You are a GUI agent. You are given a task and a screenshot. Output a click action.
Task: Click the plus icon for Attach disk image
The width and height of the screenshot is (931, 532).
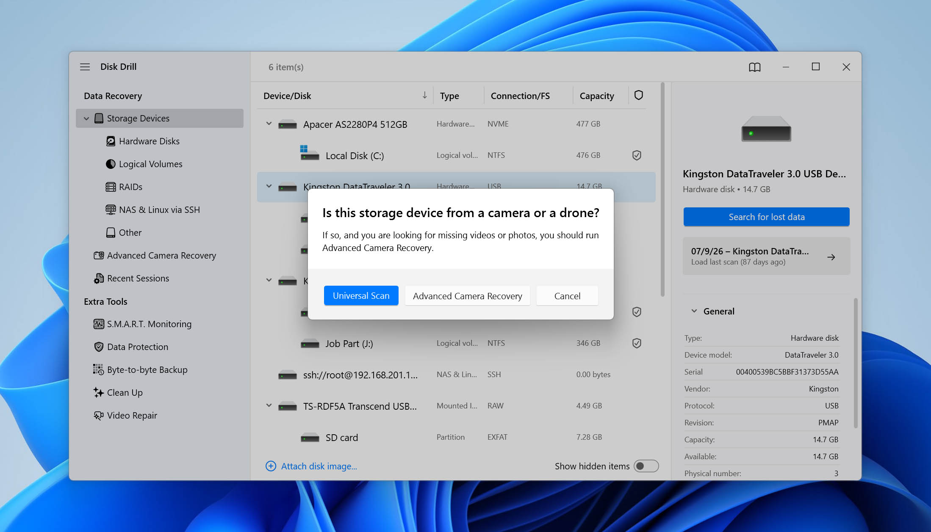(x=271, y=466)
